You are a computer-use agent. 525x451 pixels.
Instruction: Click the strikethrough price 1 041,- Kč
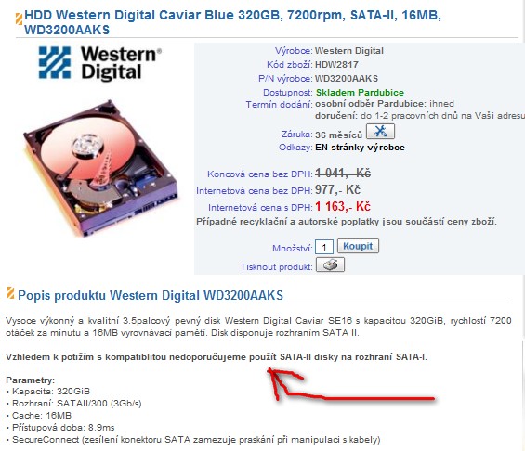(x=343, y=173)
